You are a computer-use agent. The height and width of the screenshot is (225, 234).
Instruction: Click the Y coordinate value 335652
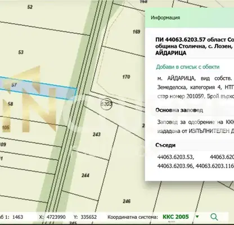(x=89, y=217)
